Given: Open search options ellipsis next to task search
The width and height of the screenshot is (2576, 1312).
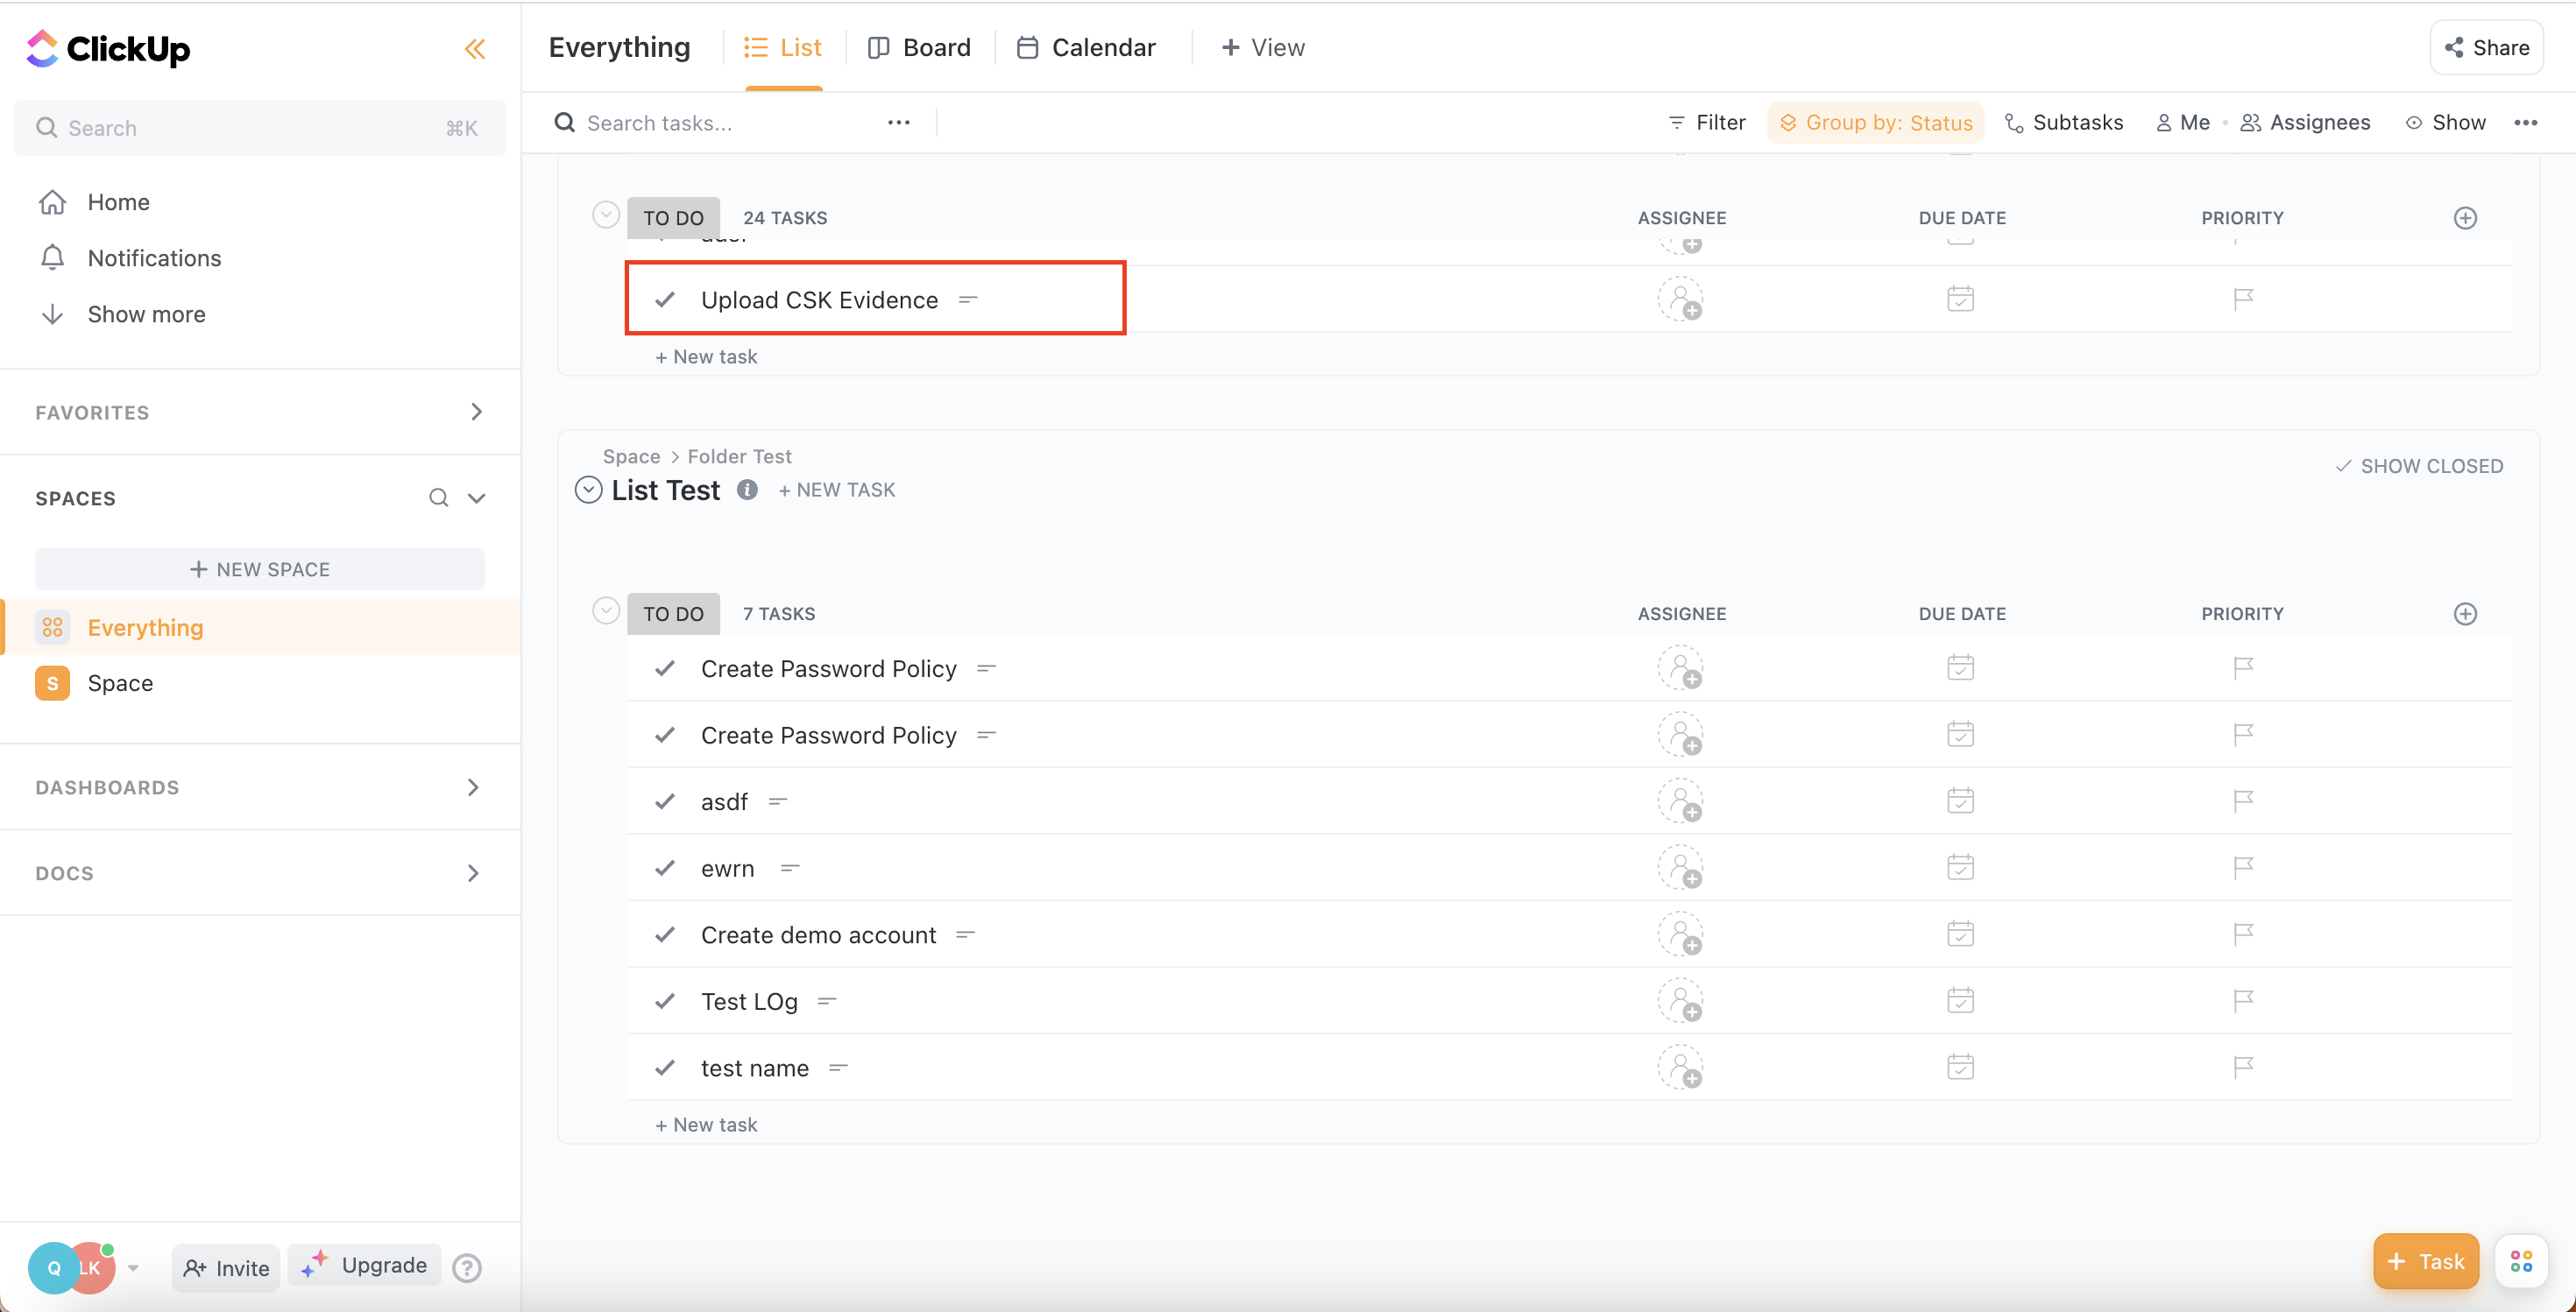Looking at the screenshot, I should point(898,123).
